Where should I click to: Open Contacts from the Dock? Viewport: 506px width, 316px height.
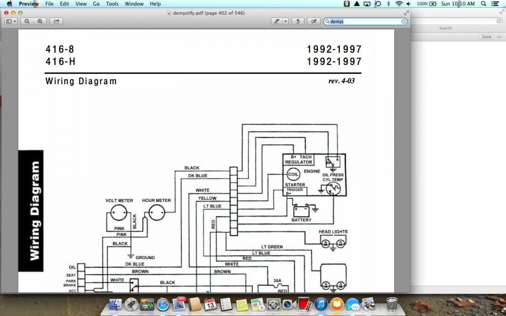194,304
